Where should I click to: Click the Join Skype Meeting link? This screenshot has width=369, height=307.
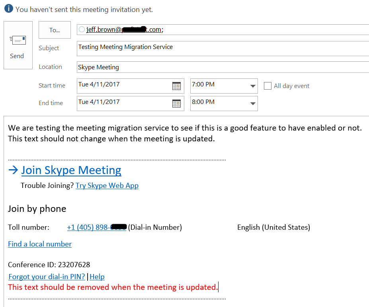[x=71, y=170]
